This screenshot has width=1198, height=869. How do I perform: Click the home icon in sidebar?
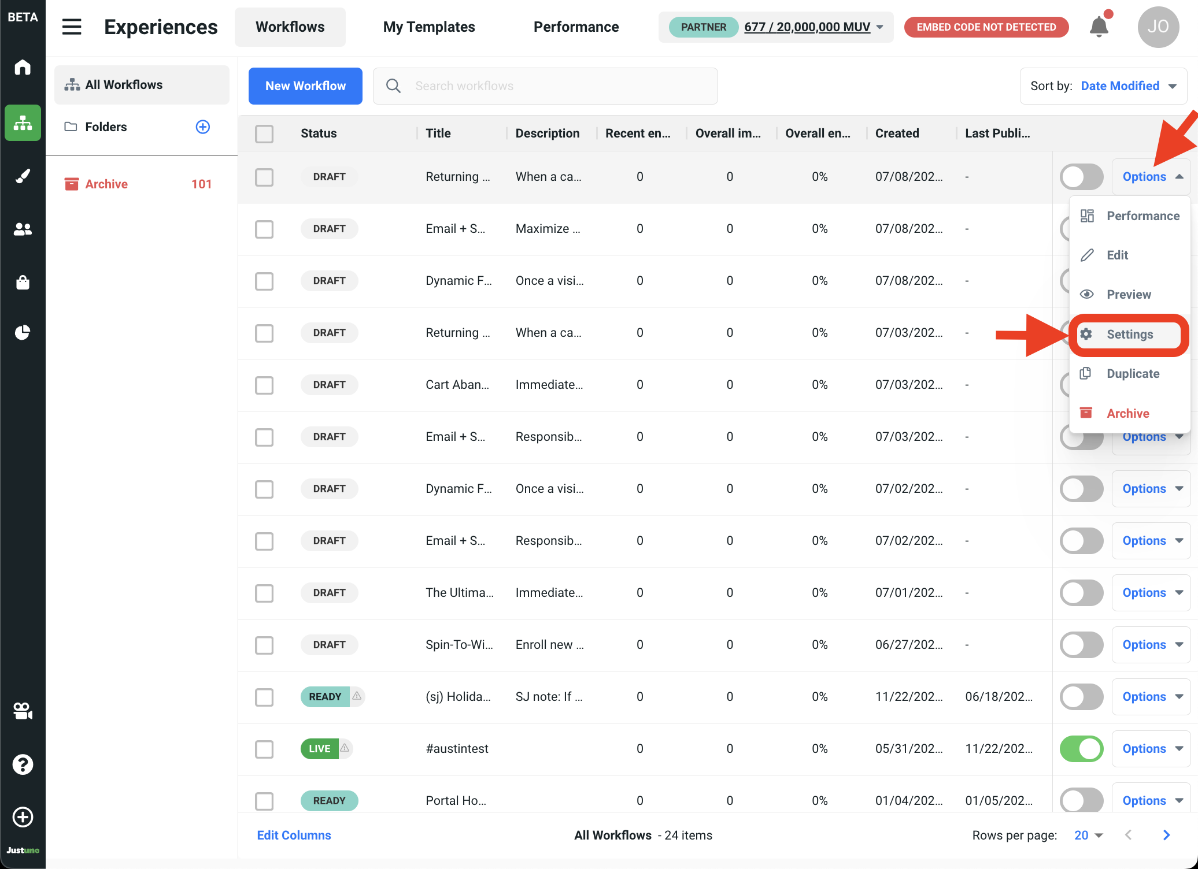click(23, 68)
